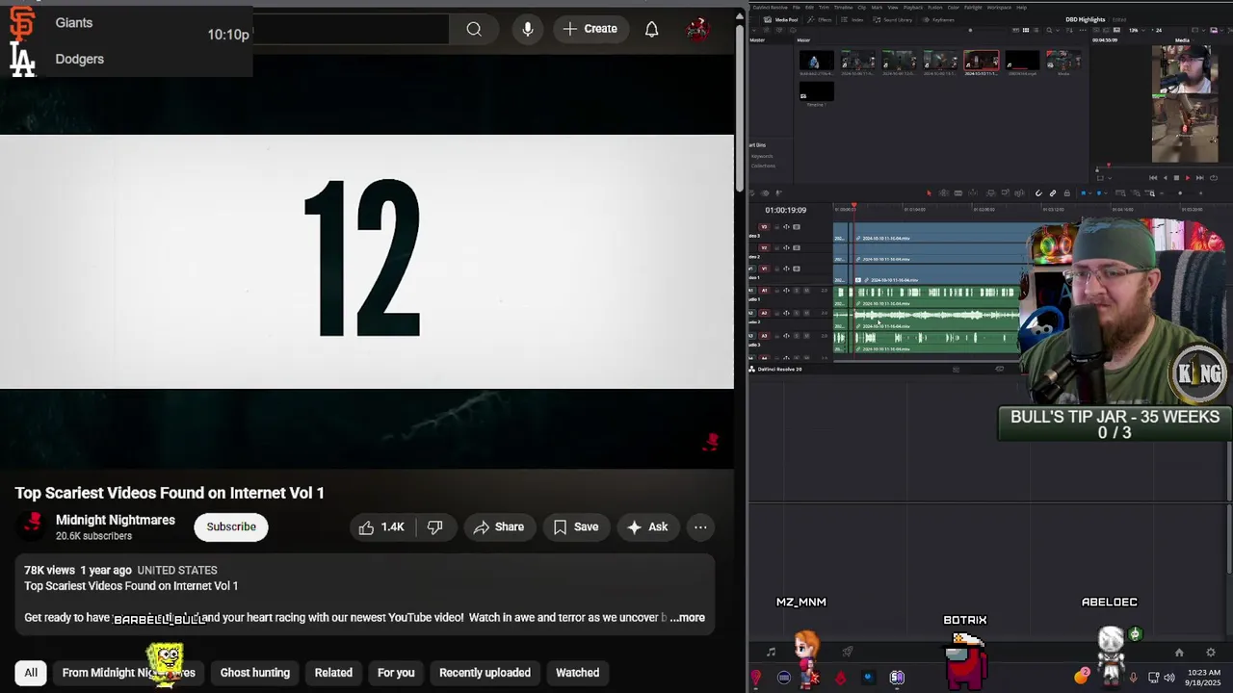Viewport: 1233px width, 693px height.
Task: Select Recently uploaded filter chip
Action: (485, 673)
